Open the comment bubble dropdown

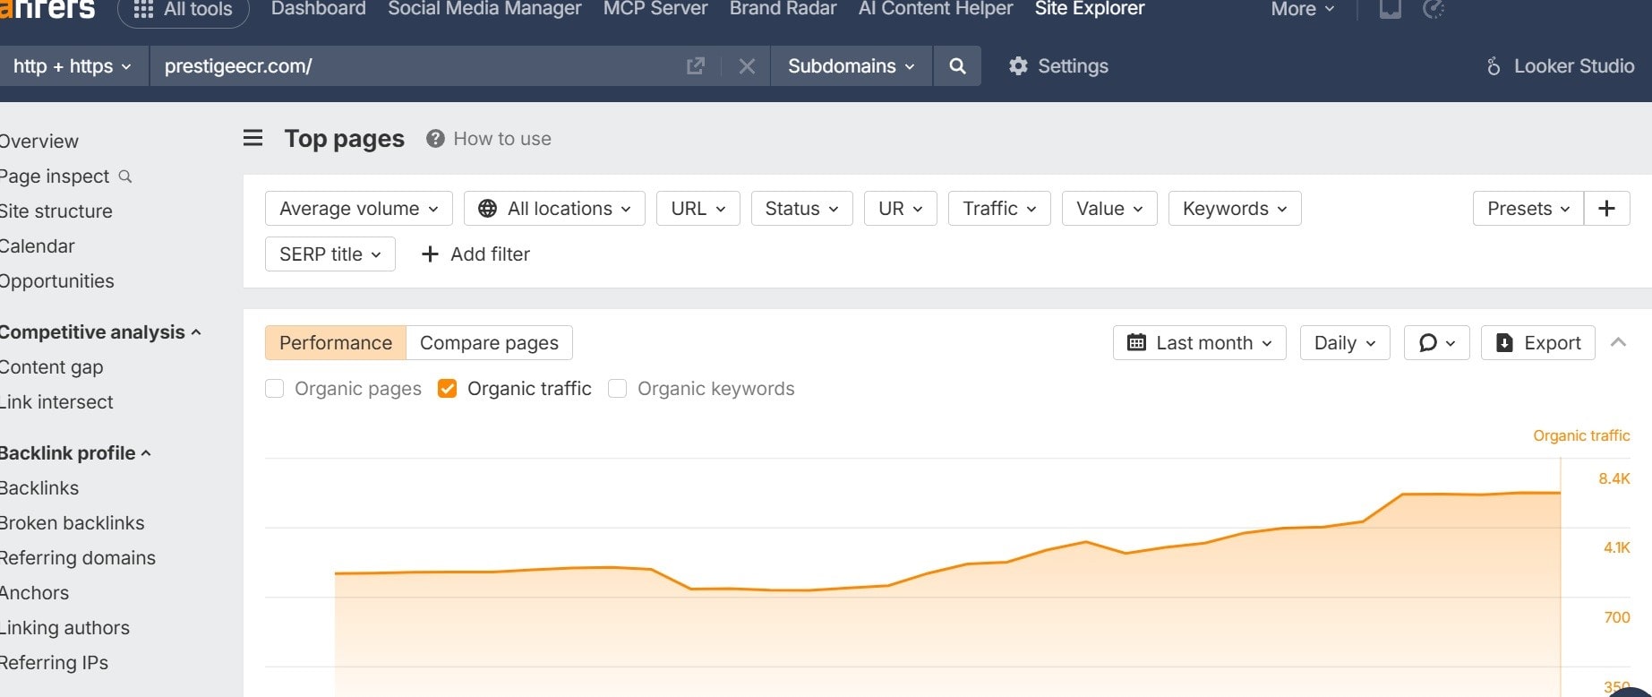(x=1436, y=343)
